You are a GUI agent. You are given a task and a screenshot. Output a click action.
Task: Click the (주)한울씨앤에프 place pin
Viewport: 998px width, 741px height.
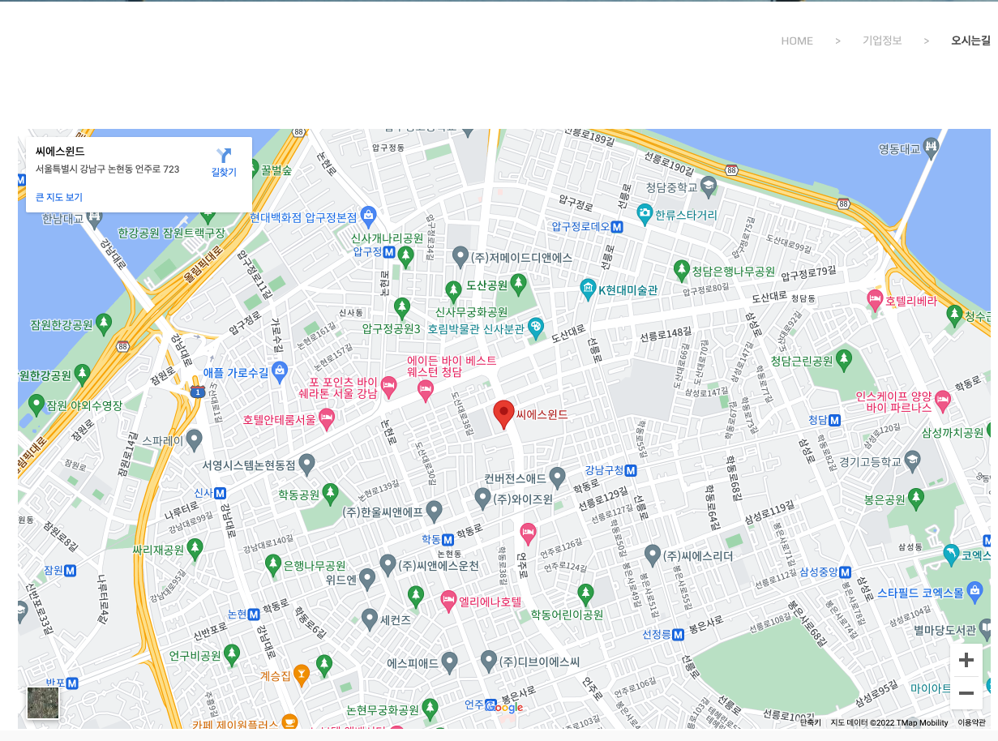[x=434, y=512]
